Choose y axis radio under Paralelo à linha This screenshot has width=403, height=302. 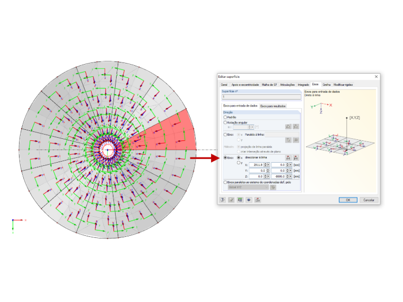239,140
